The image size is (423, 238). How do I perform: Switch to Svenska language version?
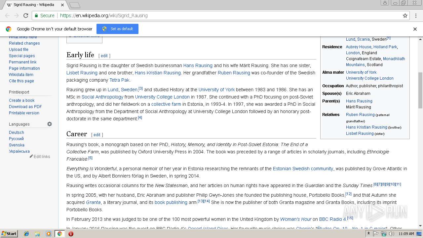(17, 145)
